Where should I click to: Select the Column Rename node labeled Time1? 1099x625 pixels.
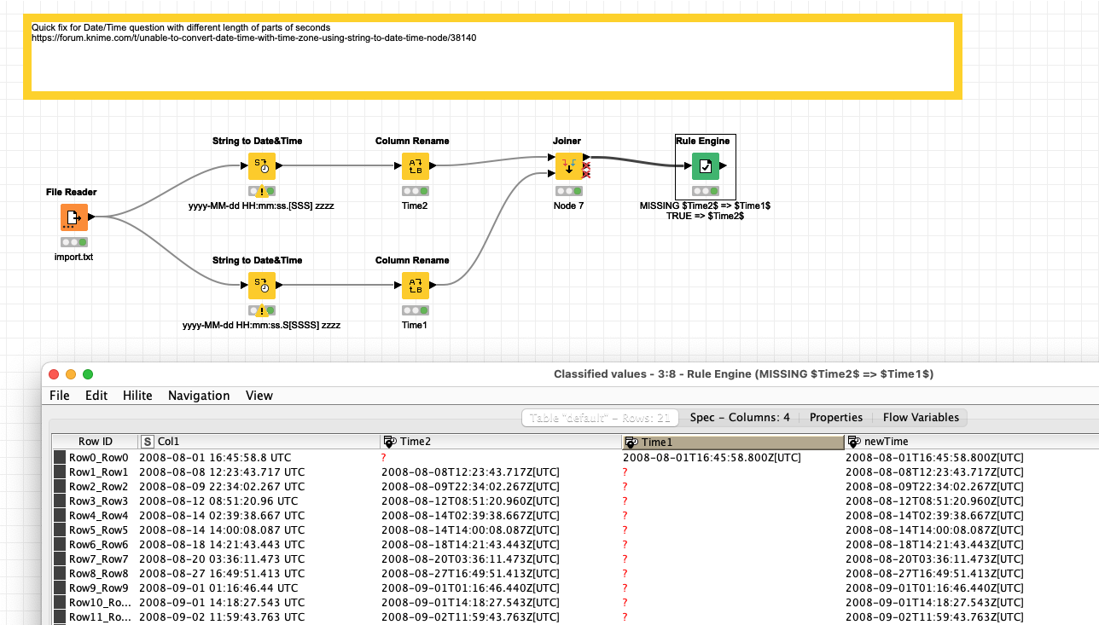pyautogui.click(x=416, y=286)
